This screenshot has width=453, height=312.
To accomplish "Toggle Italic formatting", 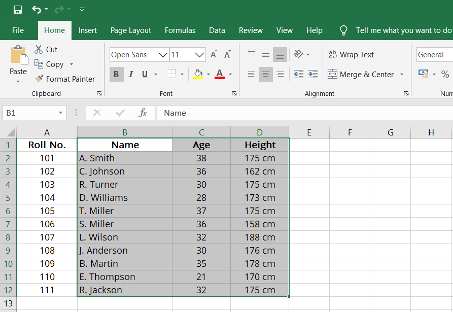I will pyautogui.click(x=131, y=74).
